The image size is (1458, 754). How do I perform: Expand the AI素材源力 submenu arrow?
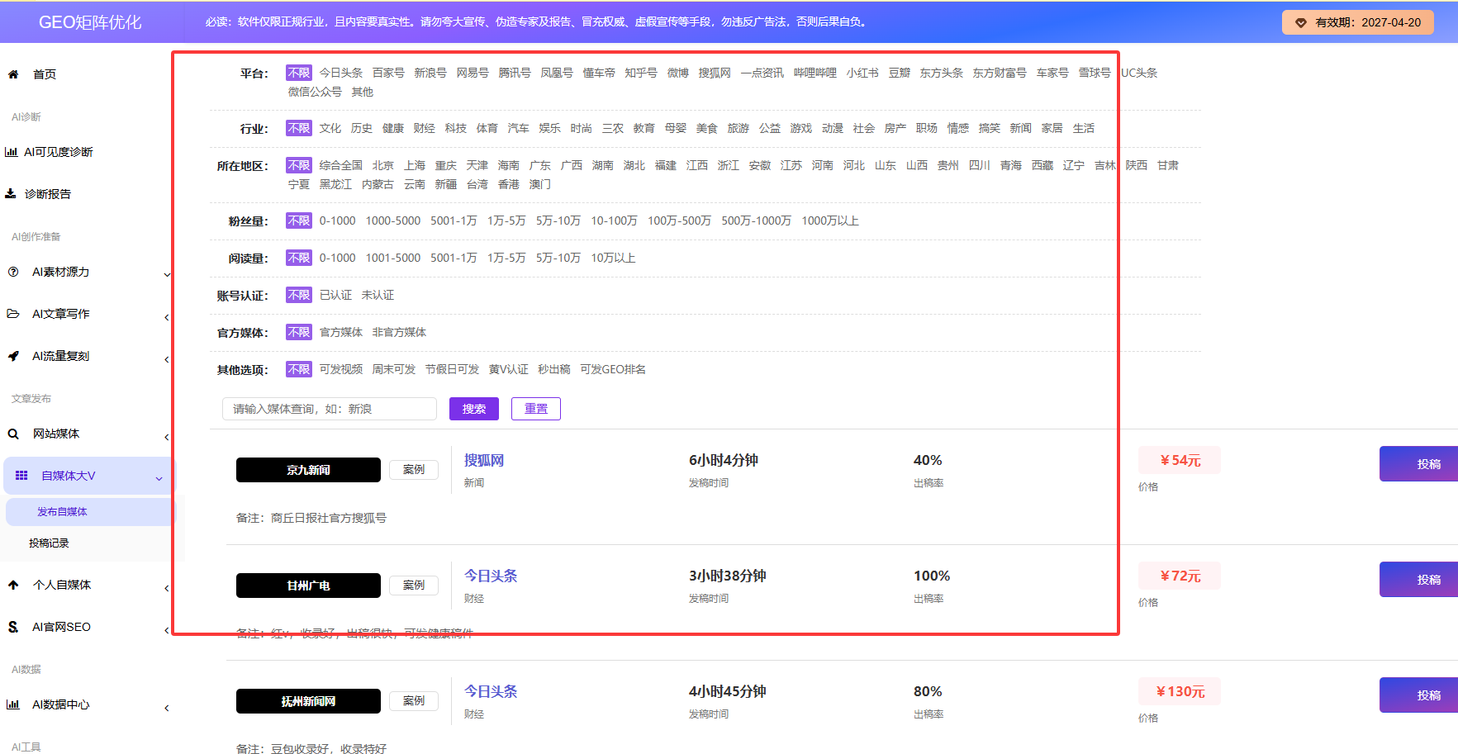click(x=167, y=274)
